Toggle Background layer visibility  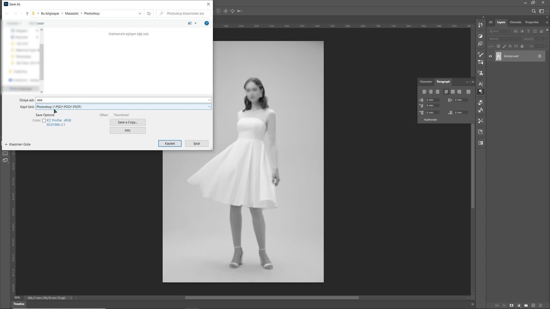(490, 56)
